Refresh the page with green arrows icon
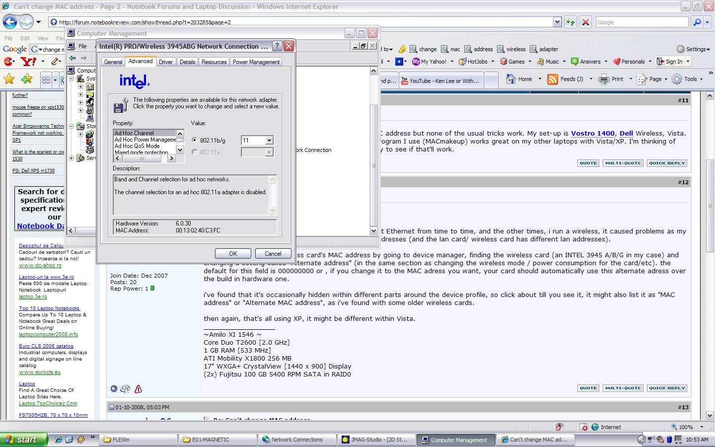The height and width of the screenshot is (447, 715). pyautogui.click(x=571, y=22)
